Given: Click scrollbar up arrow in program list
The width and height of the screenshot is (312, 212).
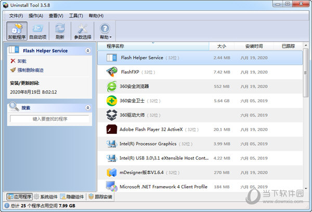Looking at the screenshot, I should pyautogui.click(x=306, y=46).
